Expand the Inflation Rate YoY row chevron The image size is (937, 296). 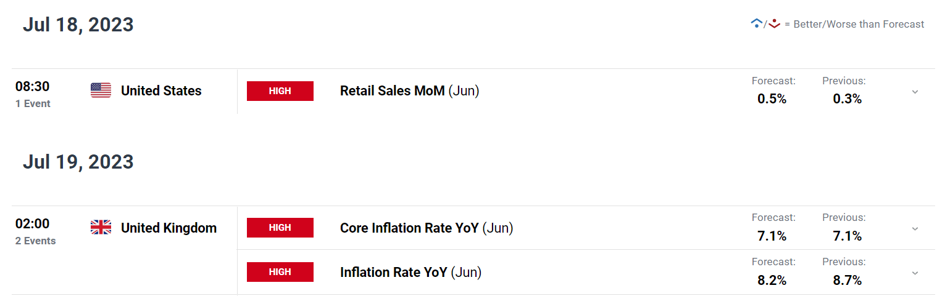(x=915, y=273)
